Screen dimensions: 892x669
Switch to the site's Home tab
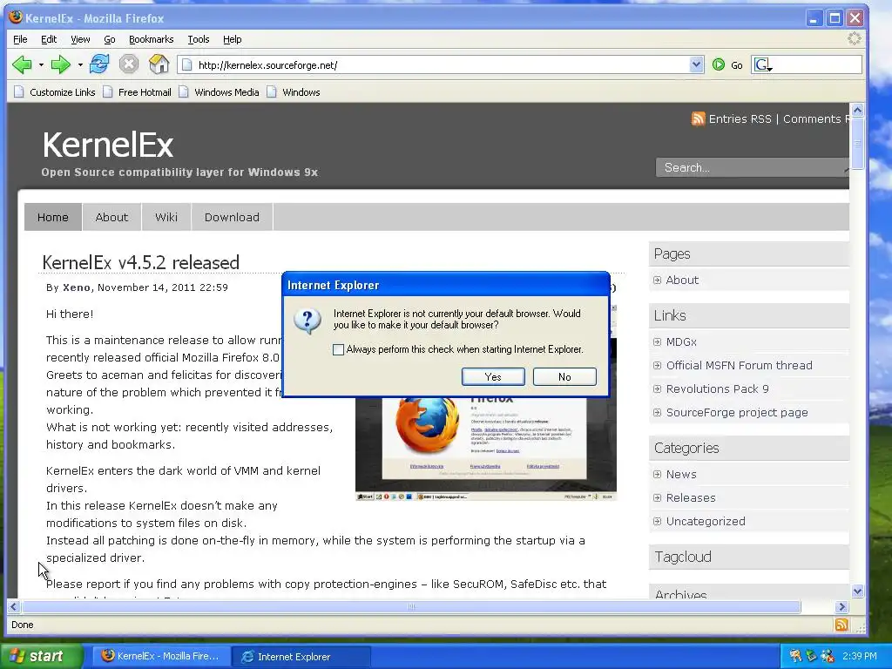[53, 217]
